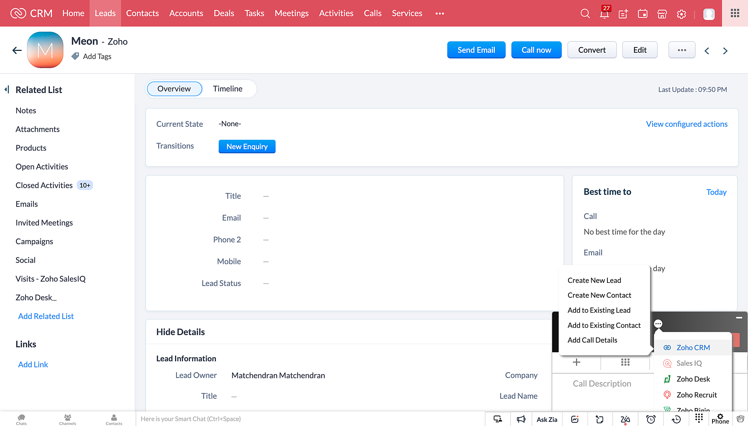The height and width of the screenshot is (426, 748).
Task: Open the Phone settings button
Action: [x=720, y=419]
